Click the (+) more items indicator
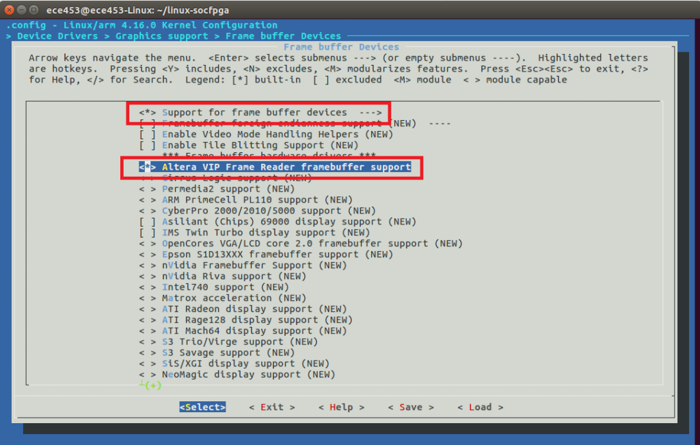The image size is (700, 445). 152,386
